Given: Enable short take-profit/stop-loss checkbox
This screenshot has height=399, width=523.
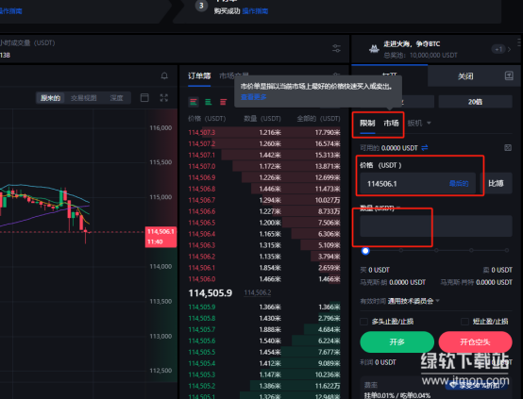Looking at the screenshot, I should tap(464, 322).
